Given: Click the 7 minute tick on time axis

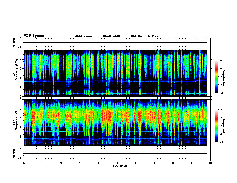Looking at the screenshot, I should [154, 163].
